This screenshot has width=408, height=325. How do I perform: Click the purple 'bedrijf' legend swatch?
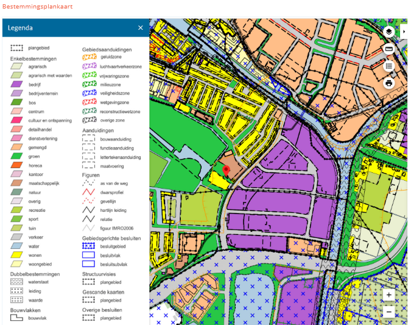(x=17, y=85)
